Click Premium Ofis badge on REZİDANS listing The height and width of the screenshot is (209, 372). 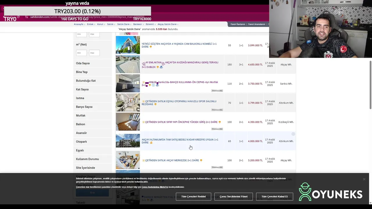(217, 110)
